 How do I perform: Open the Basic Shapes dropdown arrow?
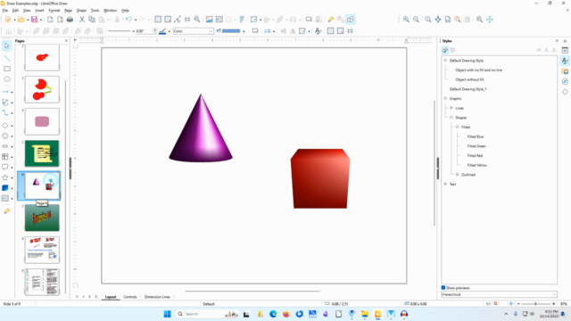coord(12,126)
